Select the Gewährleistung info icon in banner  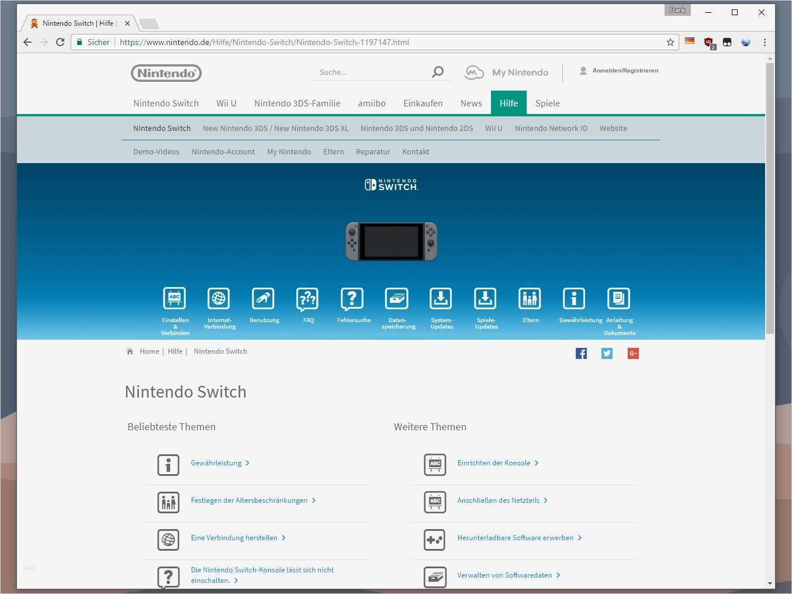[x=574, y=298]
